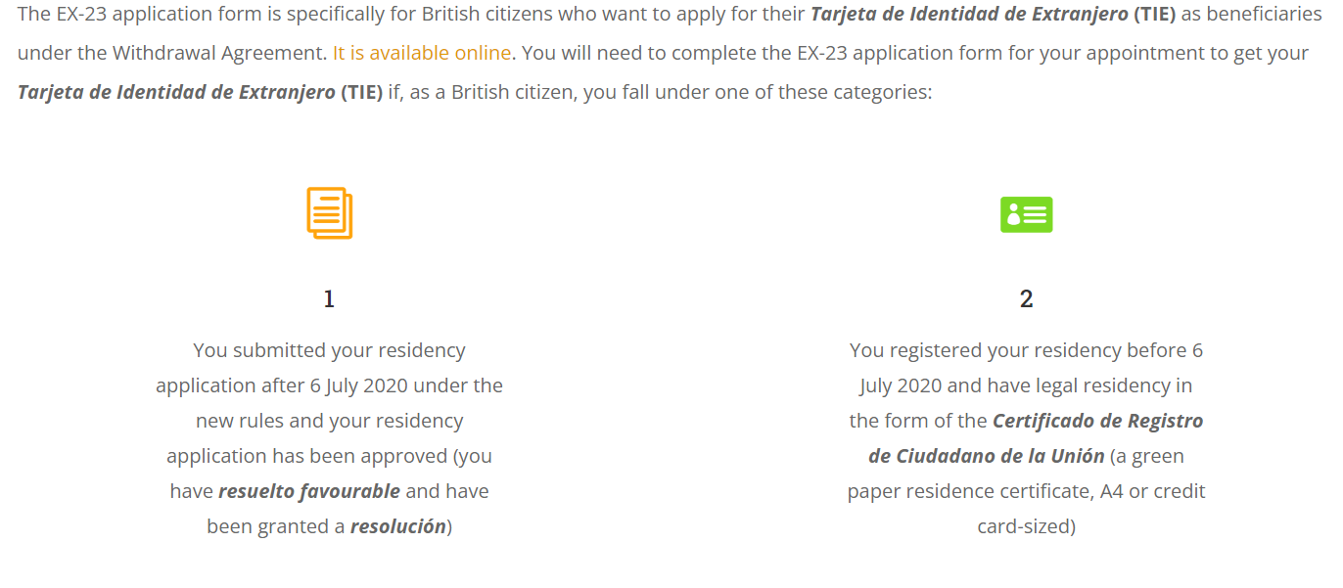1343x588 pixels.
Task: Click the bold 'resuelto favourable' text
Action: 309,491
